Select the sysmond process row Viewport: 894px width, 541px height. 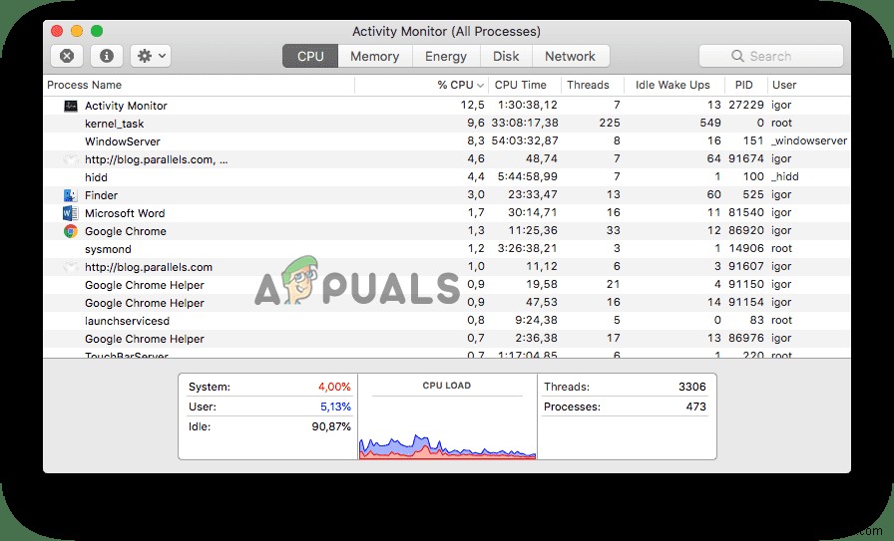click(x=447, y=249)
